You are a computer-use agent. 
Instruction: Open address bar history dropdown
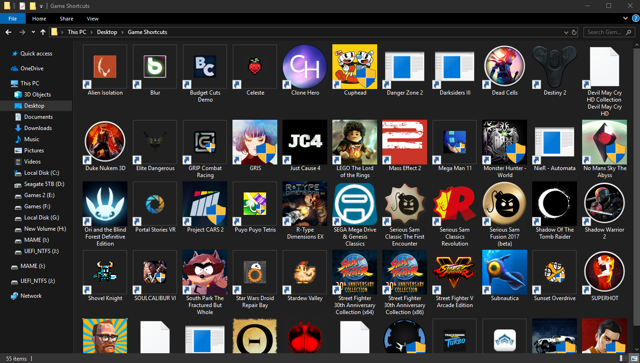point(565,32)
